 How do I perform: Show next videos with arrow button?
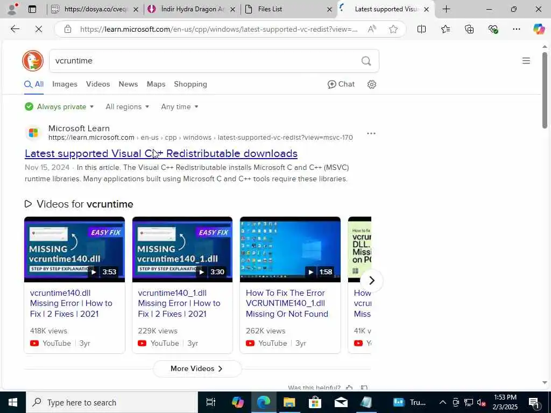click(372, 280)
